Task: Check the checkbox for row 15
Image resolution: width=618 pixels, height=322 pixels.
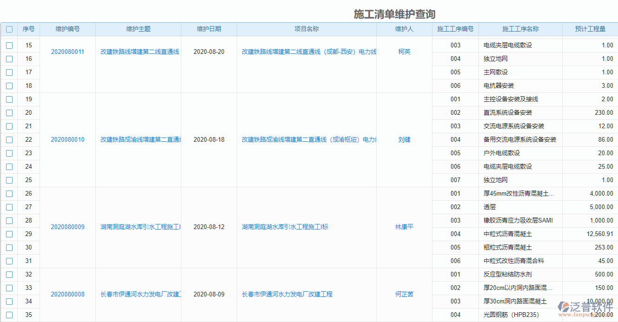Action: pos(9,45)
